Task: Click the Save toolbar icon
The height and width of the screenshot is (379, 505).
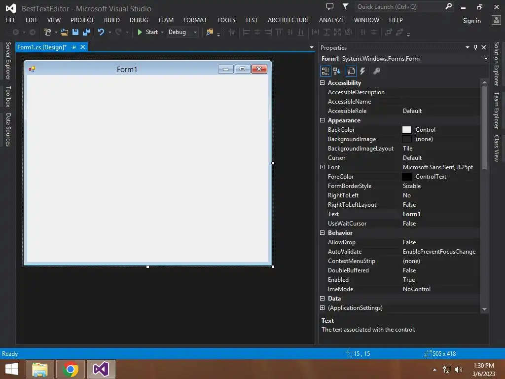Action: [x=75, y=32]
